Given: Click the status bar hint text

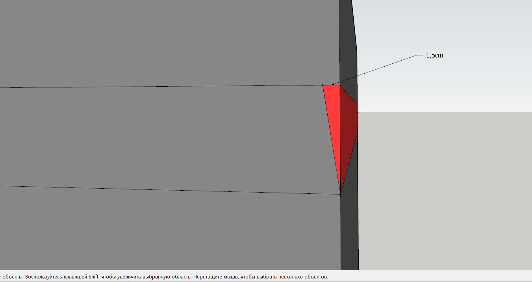Looking at the screenshot, I should point(164,277).
